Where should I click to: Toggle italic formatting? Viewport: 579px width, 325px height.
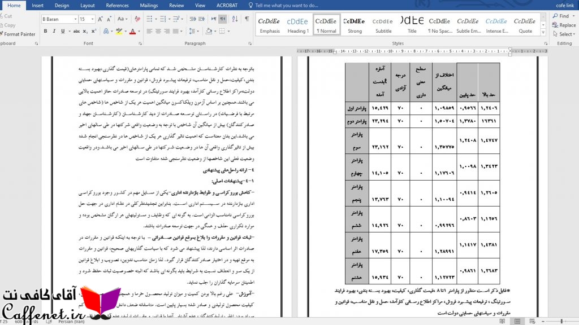point(54,32)
